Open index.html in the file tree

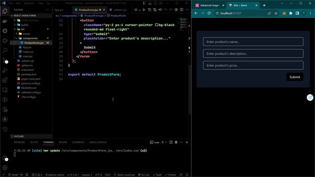coord(28,70)
